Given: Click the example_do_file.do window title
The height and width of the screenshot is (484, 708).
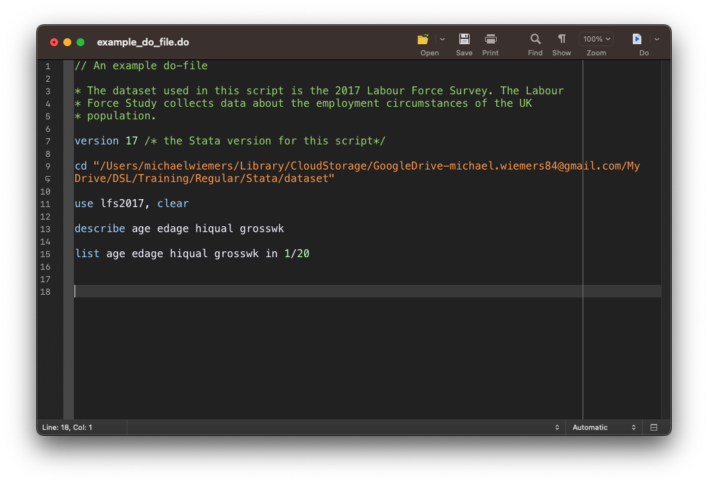Looking at the screenshot, I should pos(143,42).
